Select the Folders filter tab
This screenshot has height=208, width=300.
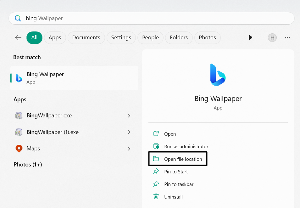[x=179, y=38]
